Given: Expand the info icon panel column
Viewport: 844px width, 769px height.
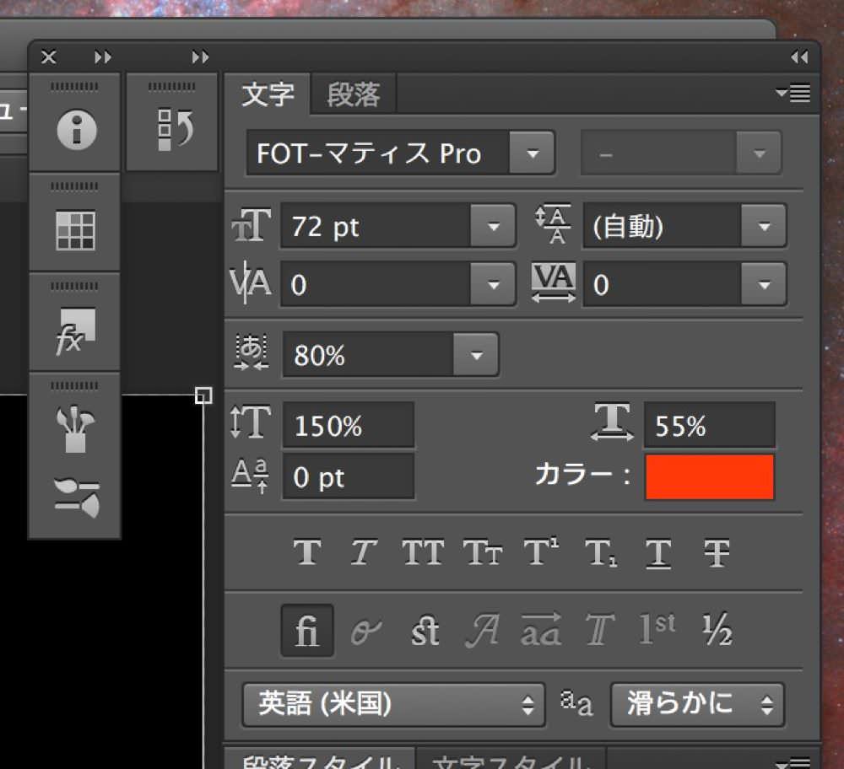Looking at the screenshot, I should click(102, 57).
